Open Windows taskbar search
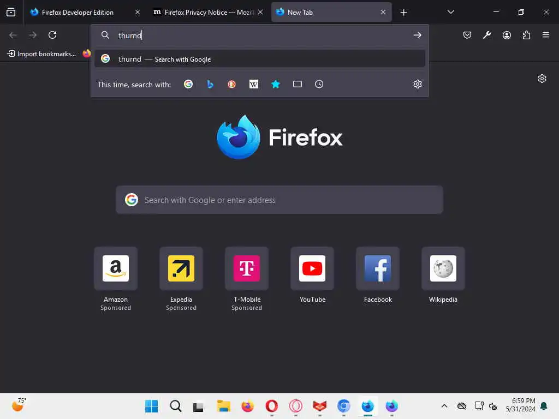559x419 pixels. [175, 406]
